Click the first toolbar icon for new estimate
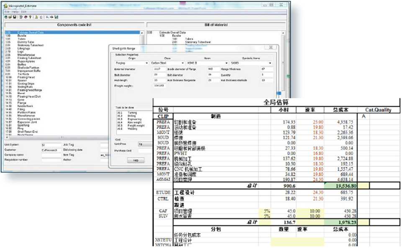The height and width of the screenshot is (250, 404). 6,17
